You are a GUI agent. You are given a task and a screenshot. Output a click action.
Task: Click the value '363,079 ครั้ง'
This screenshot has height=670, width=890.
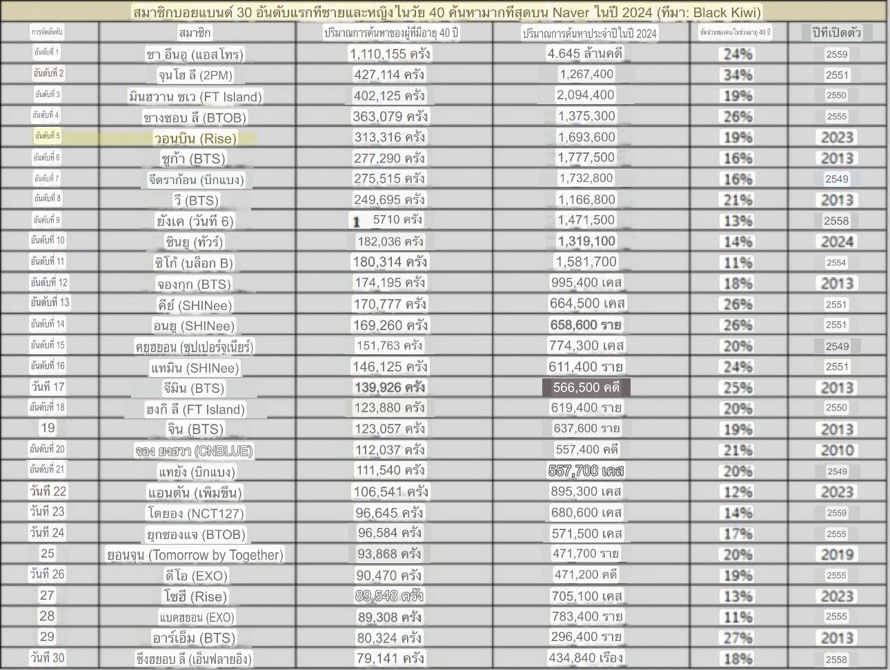tap(390, 116)
